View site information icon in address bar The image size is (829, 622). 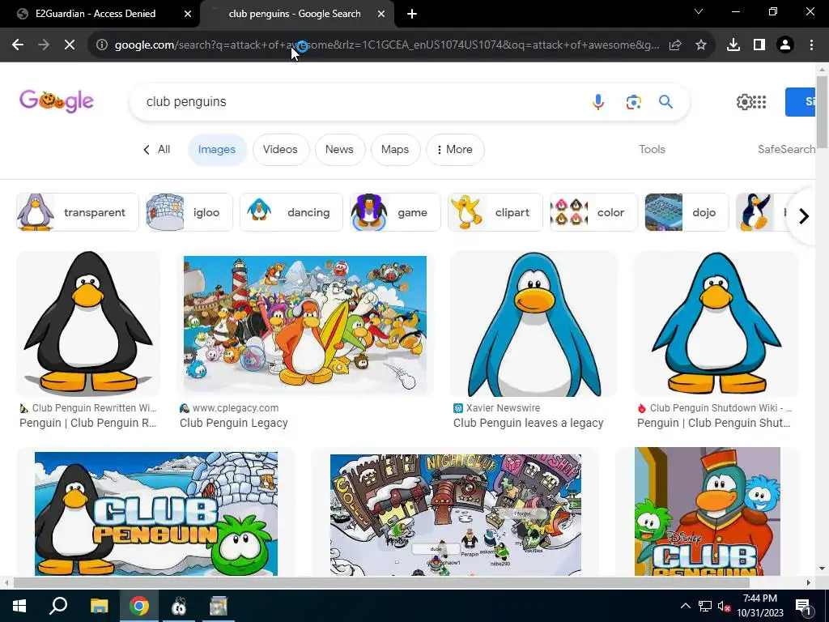click(x=102, y=45)
